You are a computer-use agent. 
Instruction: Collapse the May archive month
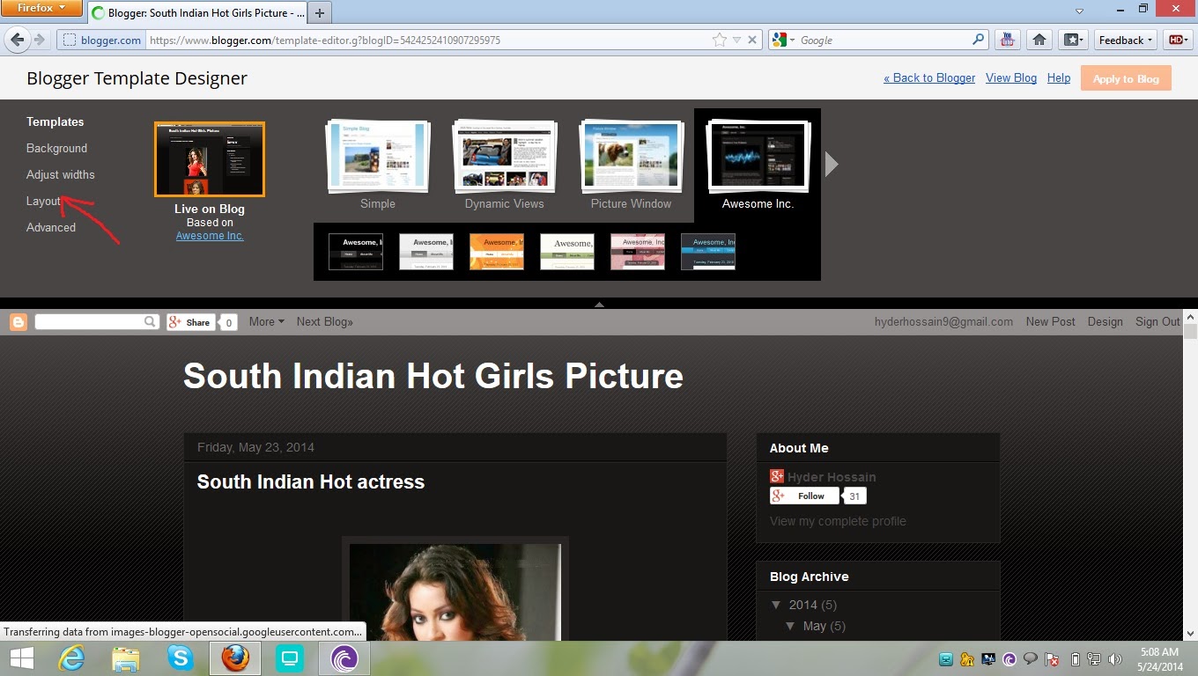coord(790,626)
